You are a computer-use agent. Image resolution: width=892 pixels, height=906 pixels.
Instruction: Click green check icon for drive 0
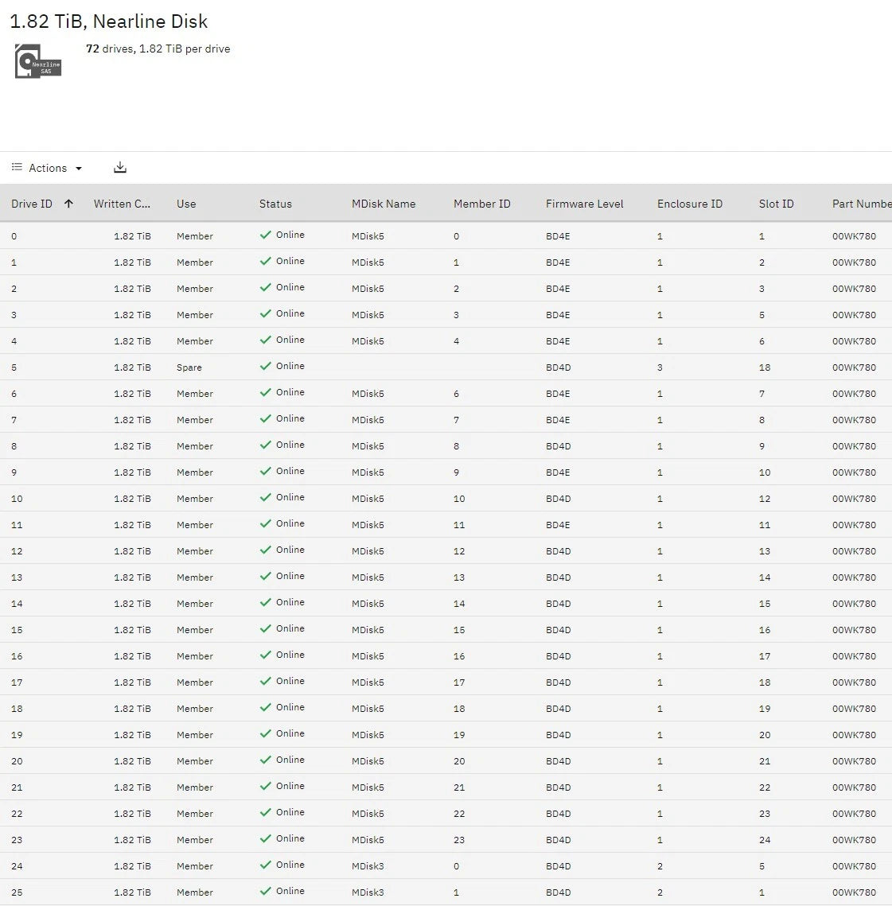click(x=265, y=235)
